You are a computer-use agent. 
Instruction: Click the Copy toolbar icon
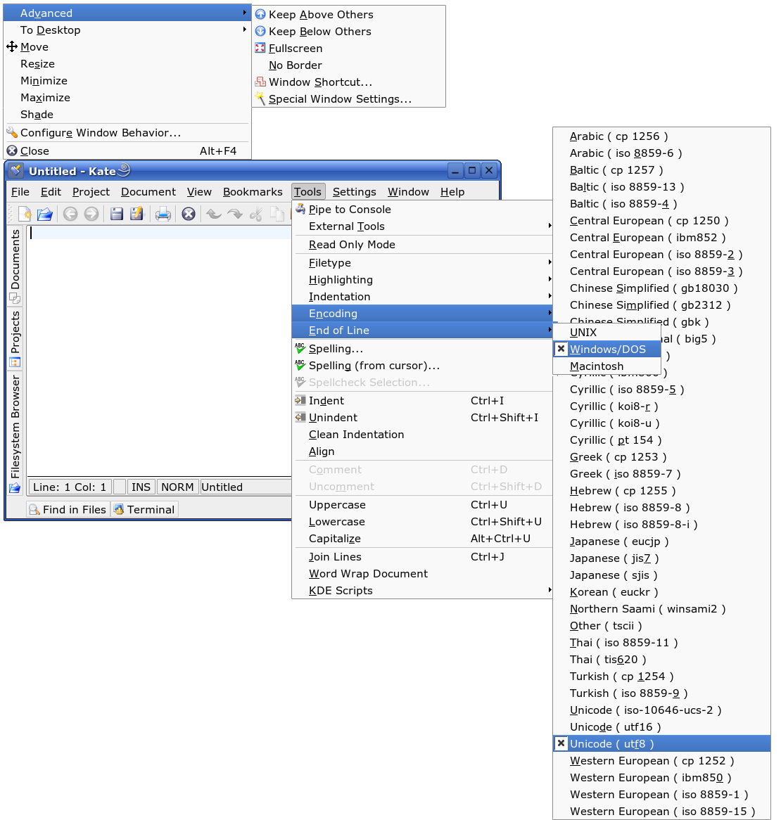[x=277, y=214]
